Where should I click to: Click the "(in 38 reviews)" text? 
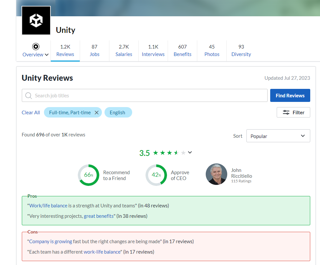coord(132,216)
